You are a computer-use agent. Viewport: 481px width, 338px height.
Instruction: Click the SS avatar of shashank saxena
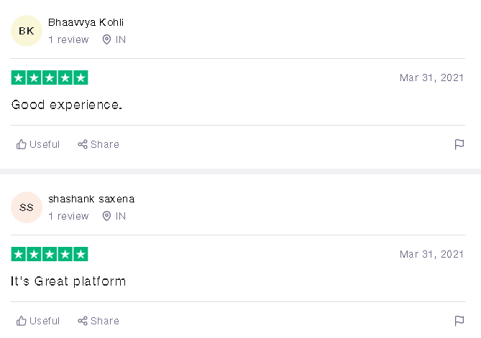pyautogui.click(x=27, y=207)
